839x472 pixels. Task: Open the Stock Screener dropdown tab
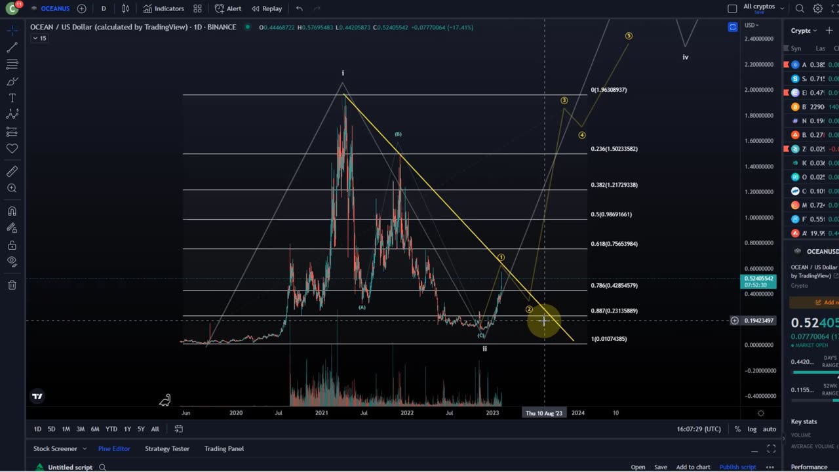(60, 448)
